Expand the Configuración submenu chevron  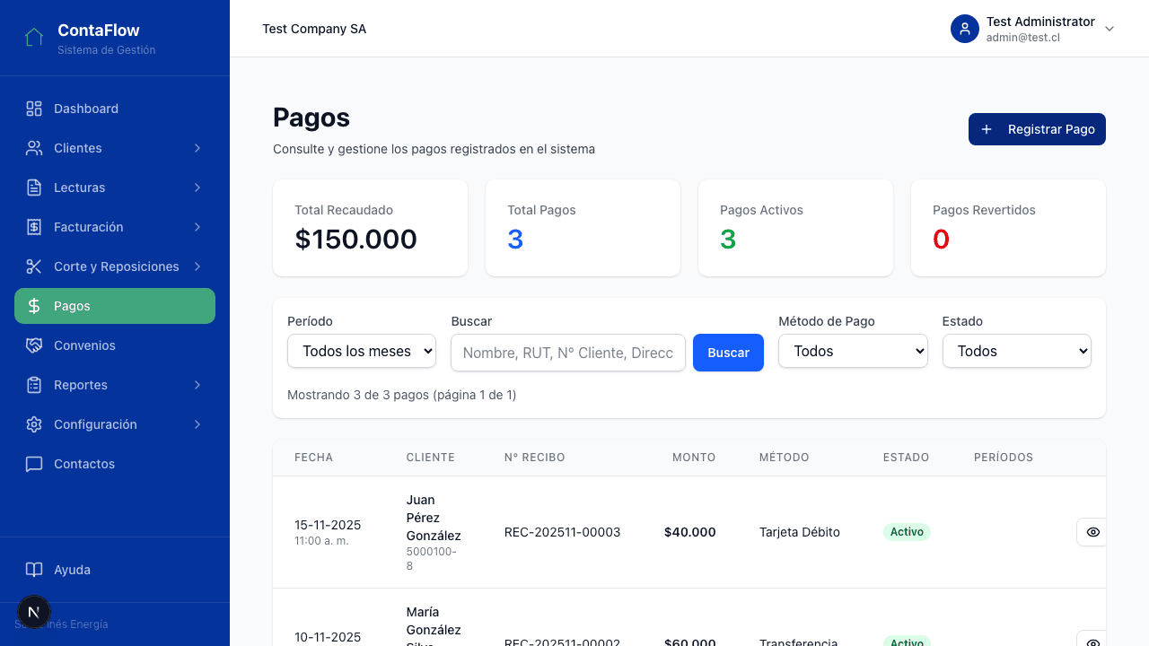coord(197,424)
